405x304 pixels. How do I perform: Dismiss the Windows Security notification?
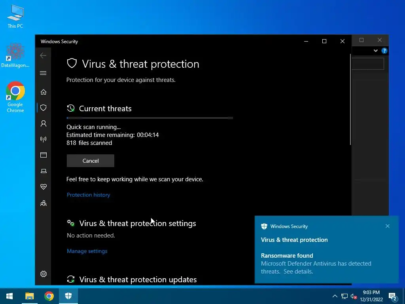point(388,226)
